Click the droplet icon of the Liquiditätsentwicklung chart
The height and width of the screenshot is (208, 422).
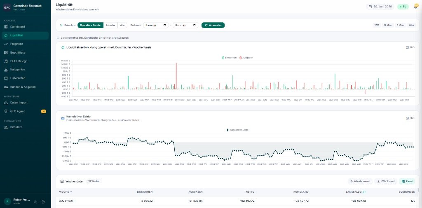coord(63,47)
